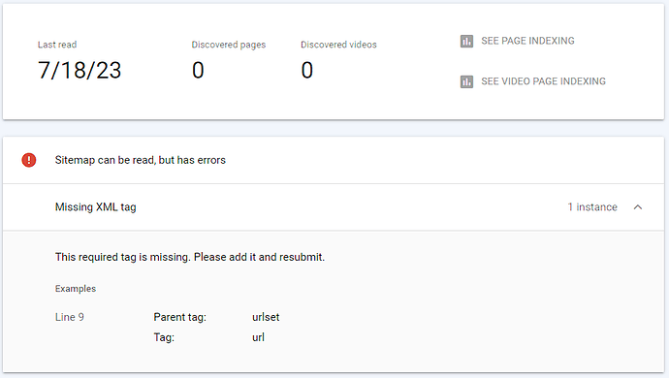Click the Discovered videos value 0
The image size is (669, 378).
coord(307,70)
